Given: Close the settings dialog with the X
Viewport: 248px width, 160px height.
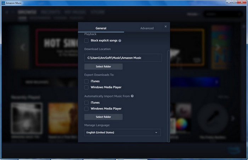Looking at the screenshot, I should (165, 26).
